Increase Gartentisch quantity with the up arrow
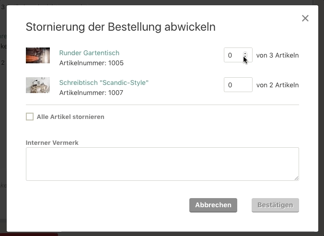 click(x=245, y=53)
